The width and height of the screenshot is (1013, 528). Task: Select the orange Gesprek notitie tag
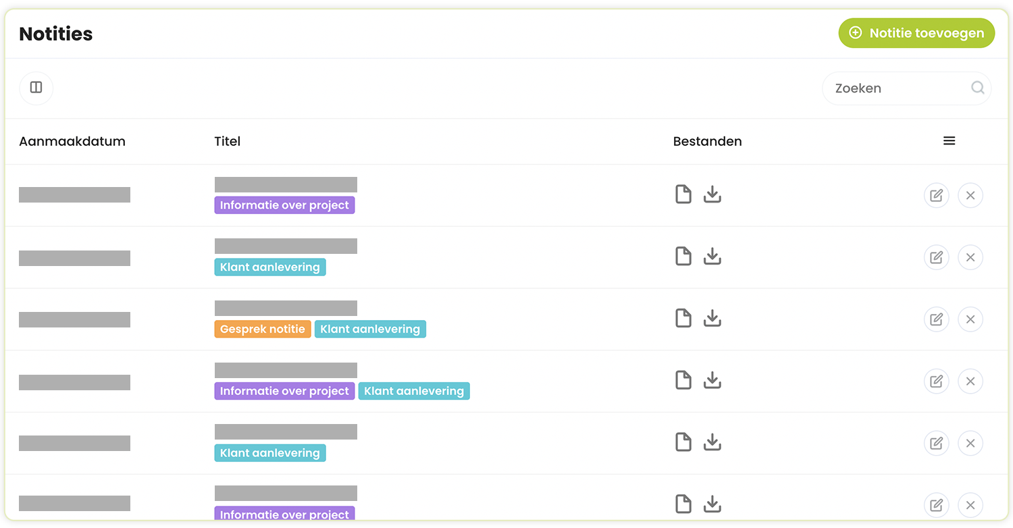(x=263, y=329)
